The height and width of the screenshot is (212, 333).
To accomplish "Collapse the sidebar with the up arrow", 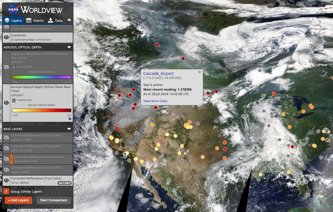I will pyautogui.click(x=69, y=20).
